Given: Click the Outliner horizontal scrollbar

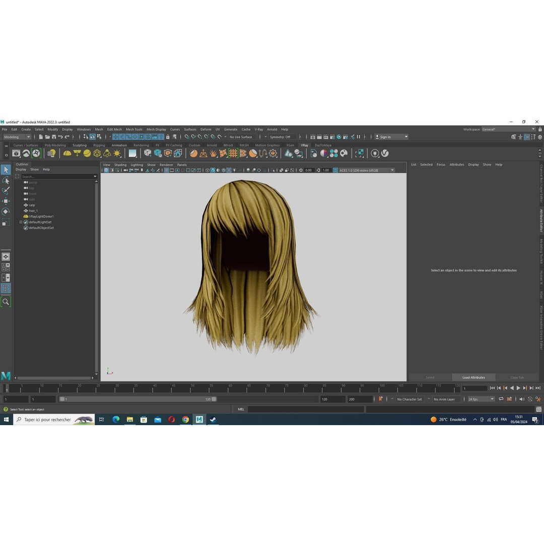Looking at the screenshot, I should tap(55, 378).
